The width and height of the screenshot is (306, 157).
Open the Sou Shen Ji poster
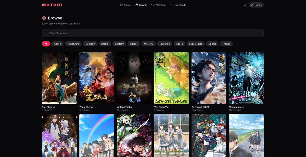coord(59,78)
